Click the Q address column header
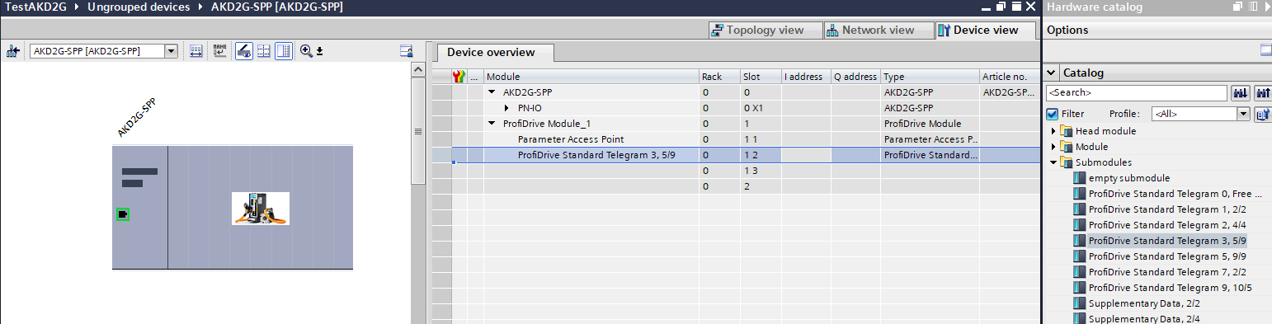 855,77
